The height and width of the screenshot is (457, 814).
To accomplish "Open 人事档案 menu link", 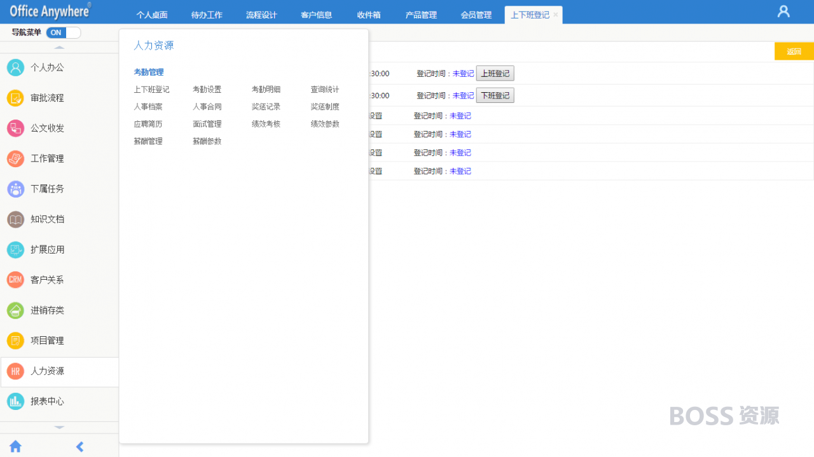I will tap(148, 107).
